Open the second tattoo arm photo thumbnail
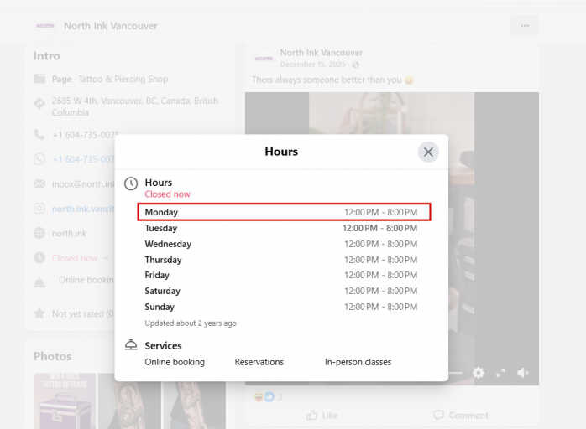Screen dimensions: 586x429 (129, 401)
